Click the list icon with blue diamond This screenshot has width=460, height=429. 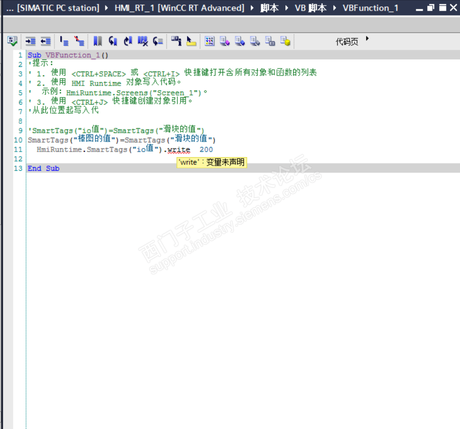pyautogui.click(x=240, y=41)
